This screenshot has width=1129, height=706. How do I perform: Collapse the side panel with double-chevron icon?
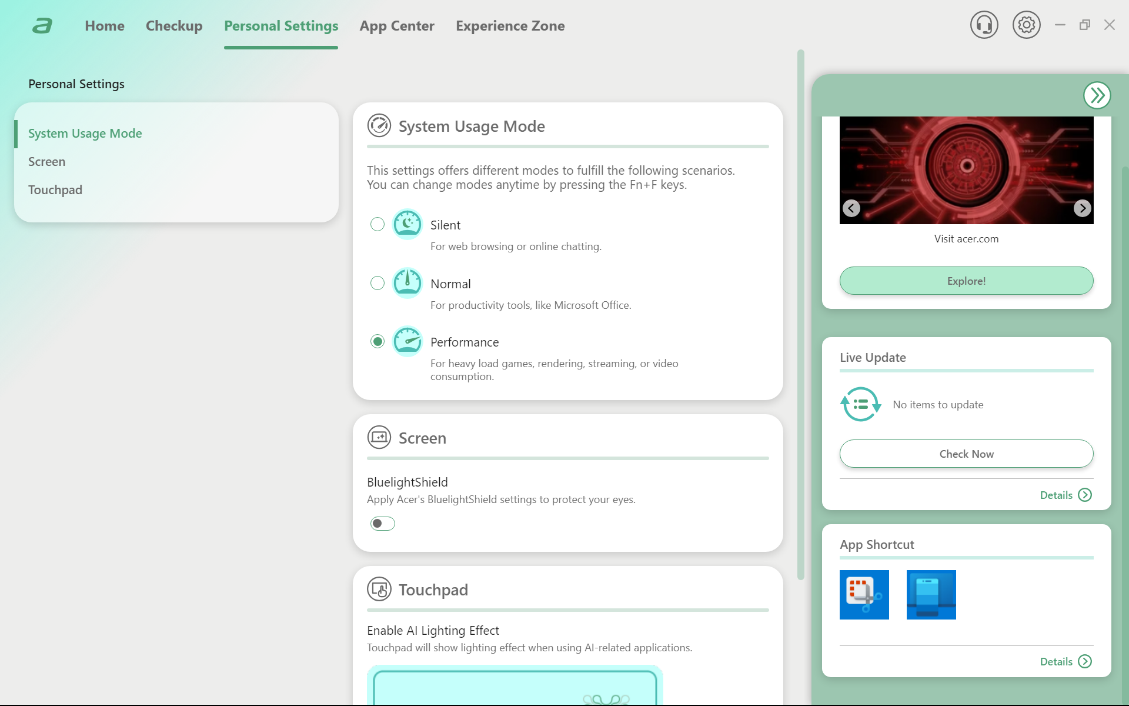click(1097, 95)
